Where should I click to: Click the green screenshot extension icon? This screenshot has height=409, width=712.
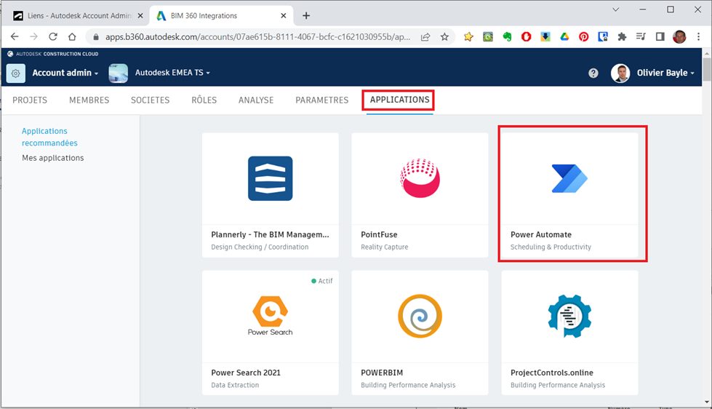click(488, 37)
